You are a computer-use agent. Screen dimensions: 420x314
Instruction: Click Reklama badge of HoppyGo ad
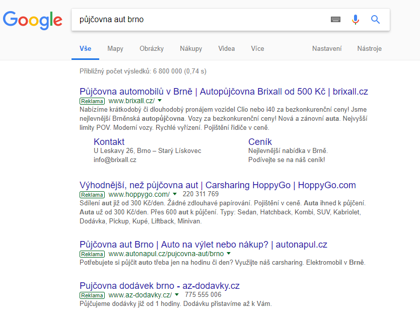[x=92, y=195]
